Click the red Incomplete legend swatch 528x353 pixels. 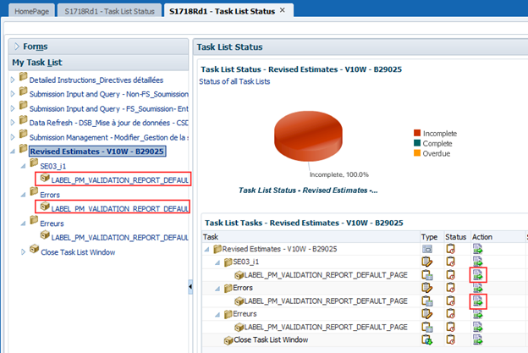click(x=416, y=133)
